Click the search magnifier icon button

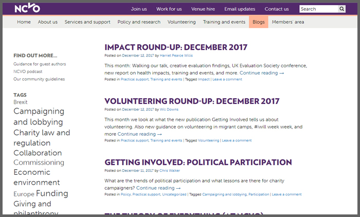(x=341, y=9)
